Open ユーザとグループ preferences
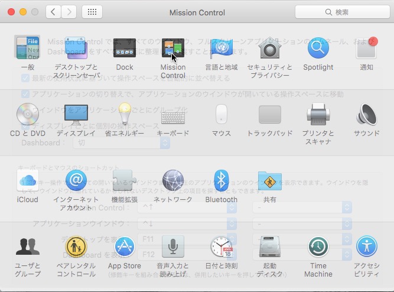 27,246
